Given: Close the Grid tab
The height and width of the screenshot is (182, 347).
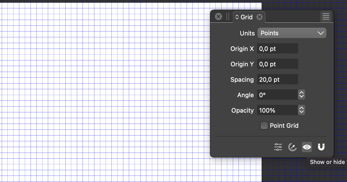Looking at the screenshot, I should [260, 17].
